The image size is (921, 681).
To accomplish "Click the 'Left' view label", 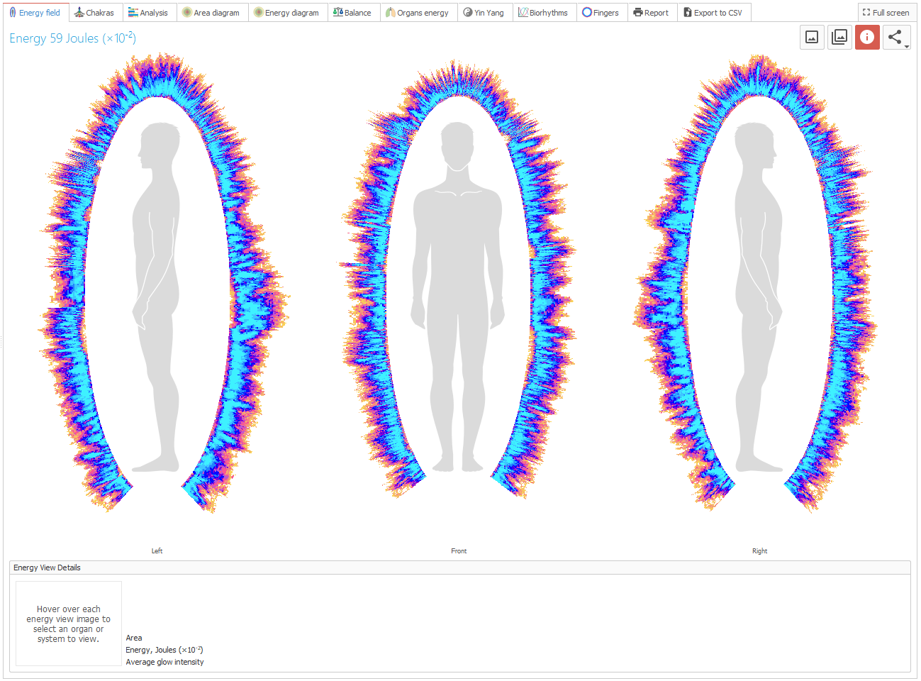I will coord(157,551).
